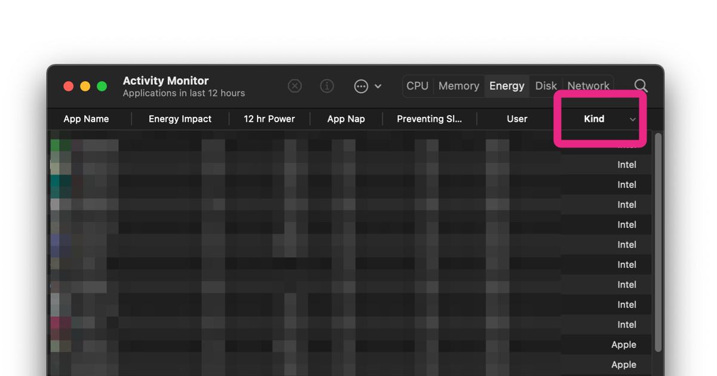Switch to the Memory tab

pos(458,85)
